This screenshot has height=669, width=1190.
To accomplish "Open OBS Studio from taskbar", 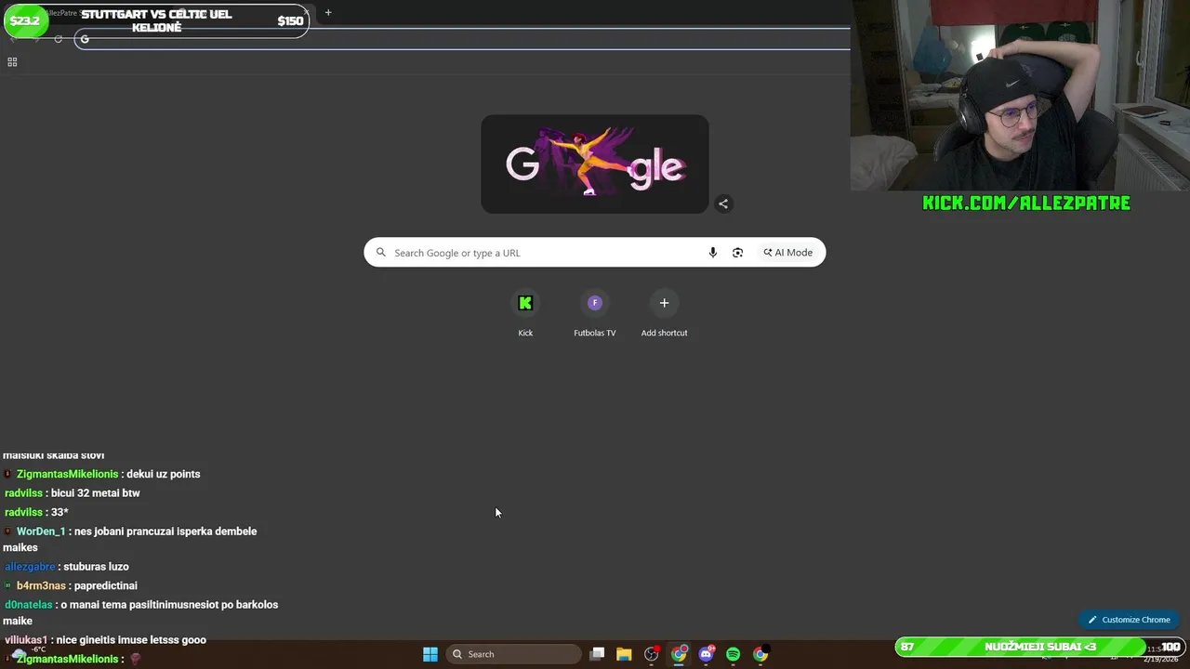I will click(652, 654).
